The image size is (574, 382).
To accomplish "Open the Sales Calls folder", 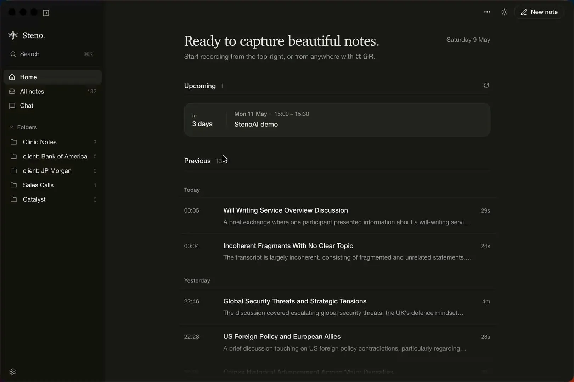I will pos(53,185).
